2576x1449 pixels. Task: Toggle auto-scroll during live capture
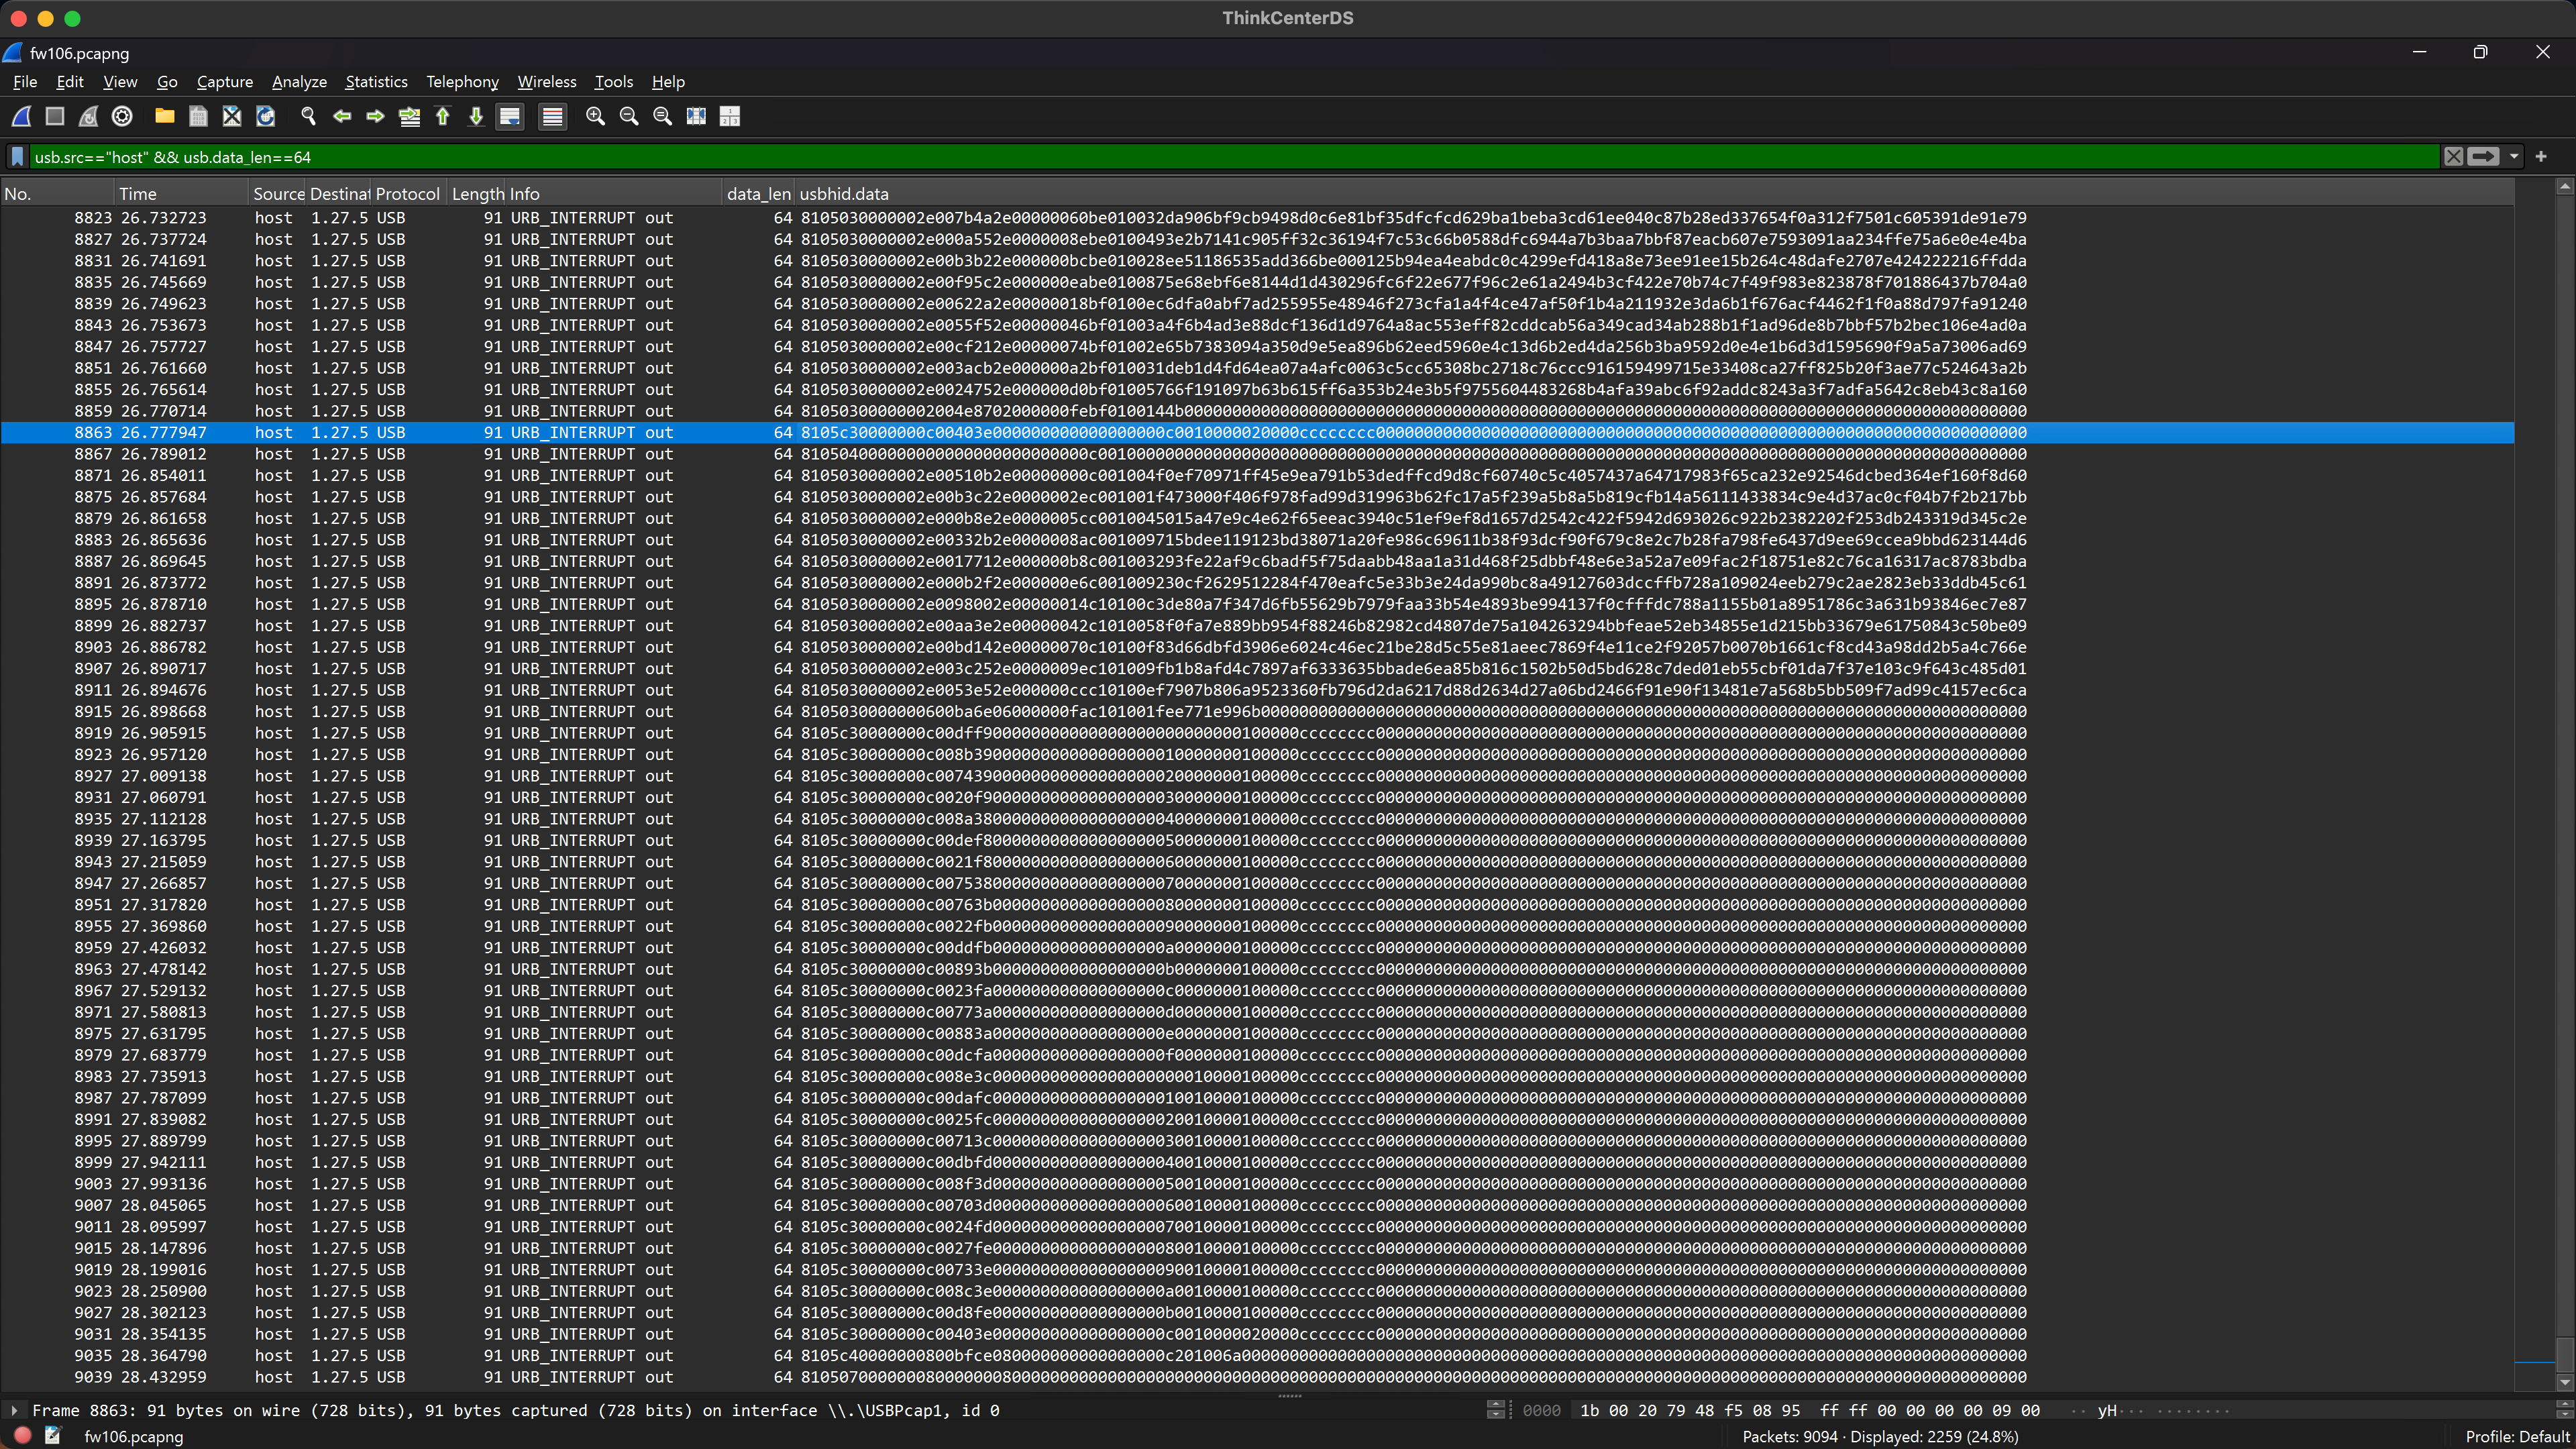point(510,116)
